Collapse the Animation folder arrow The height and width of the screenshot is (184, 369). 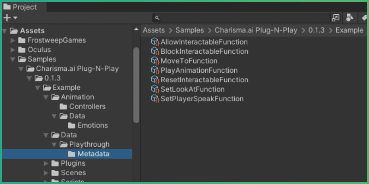point(46,97)
